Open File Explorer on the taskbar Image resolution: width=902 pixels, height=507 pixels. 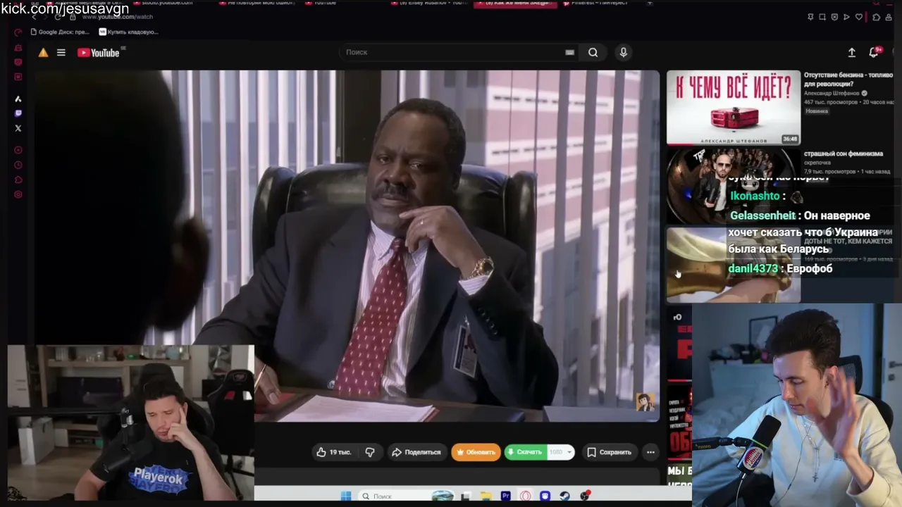point(486,496)
